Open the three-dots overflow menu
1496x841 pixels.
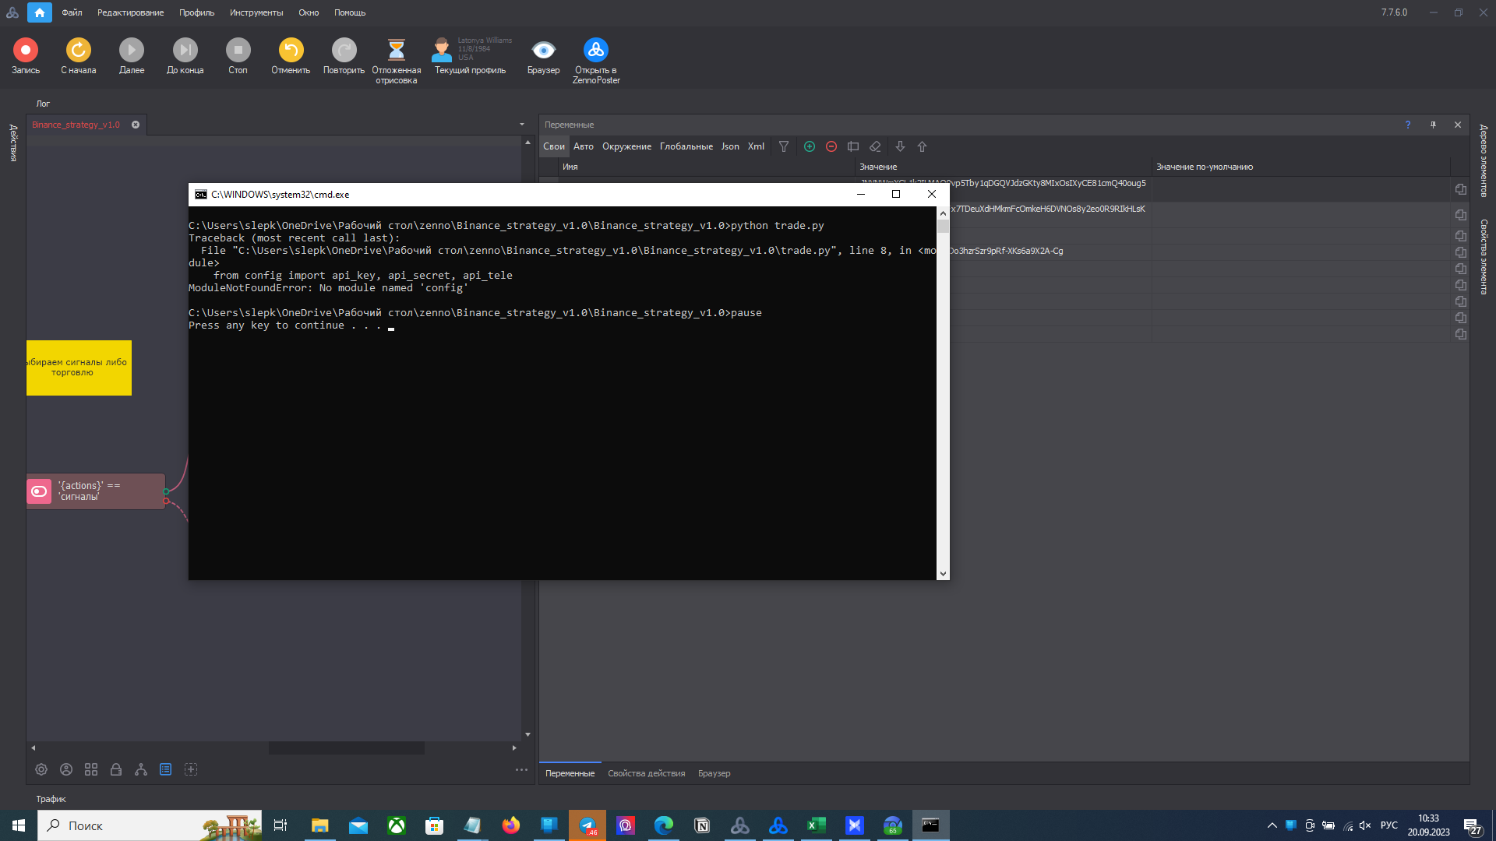tap(521, 769)
